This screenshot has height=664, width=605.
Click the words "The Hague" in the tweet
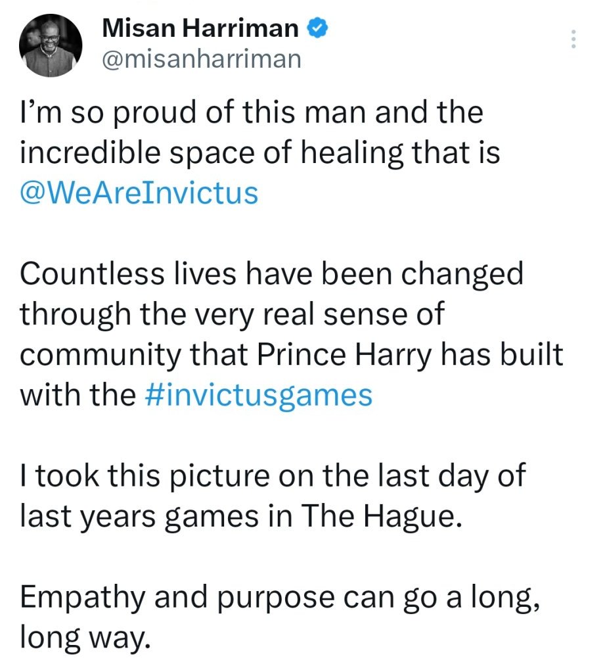pyautogui.click(x=378, y=517)
